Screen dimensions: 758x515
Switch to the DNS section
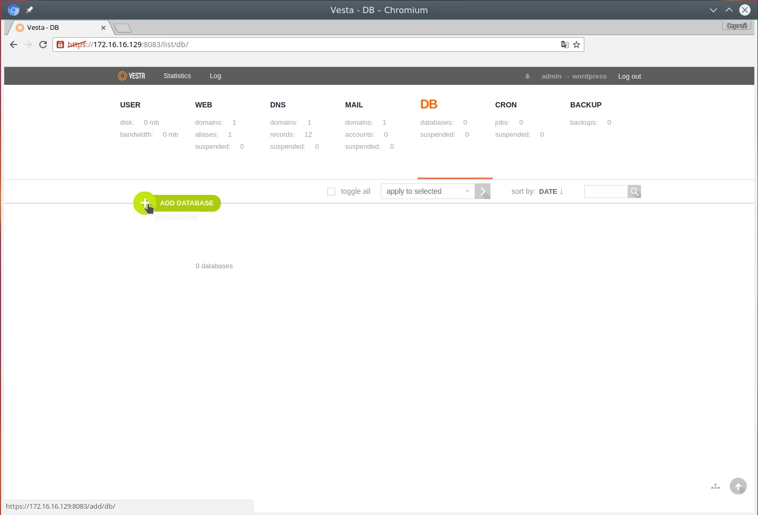coord(278,105)
